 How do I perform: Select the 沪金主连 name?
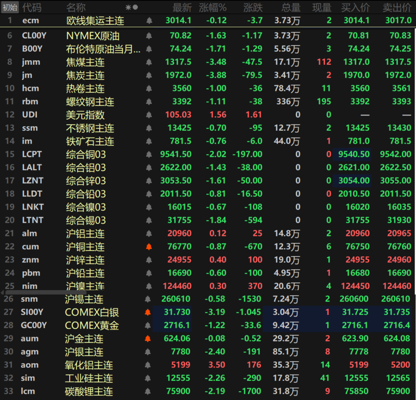click(x=84, y=339)
